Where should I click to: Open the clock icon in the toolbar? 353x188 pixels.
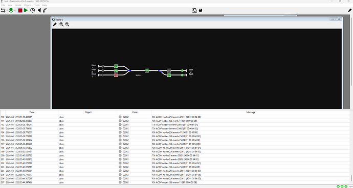coord(33,10)
